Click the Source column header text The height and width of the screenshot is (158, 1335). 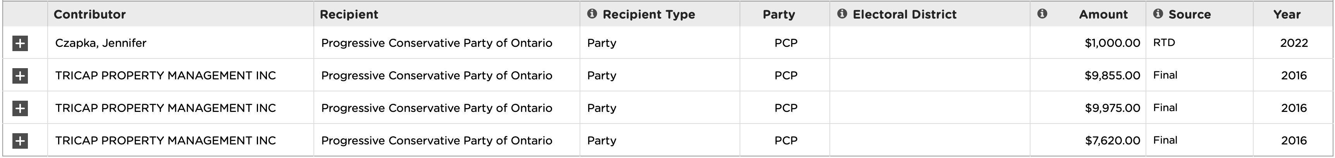[x=1189, y=14]
